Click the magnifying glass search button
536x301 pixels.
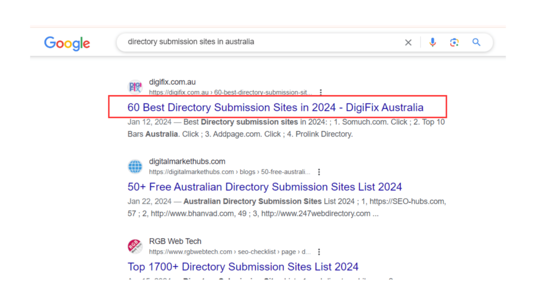coord(476,42)
